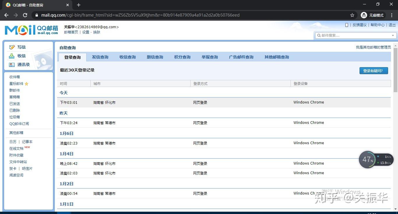Click the mobile phone icon near 反馈建议
The width and height of the screenshot is (398, 214).
coord(347,25)
